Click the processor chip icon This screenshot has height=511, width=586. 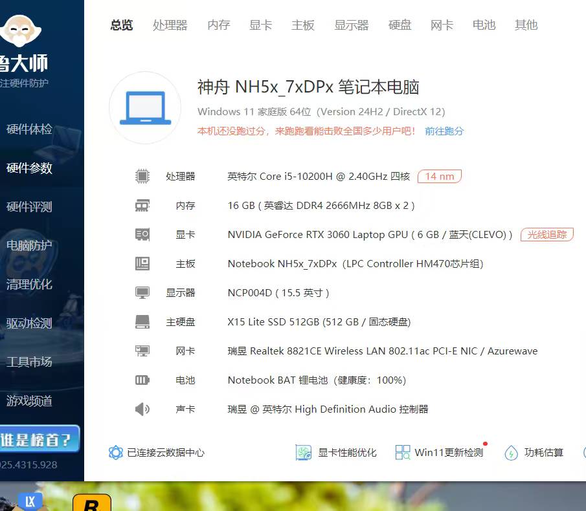(x=142, y=176)
